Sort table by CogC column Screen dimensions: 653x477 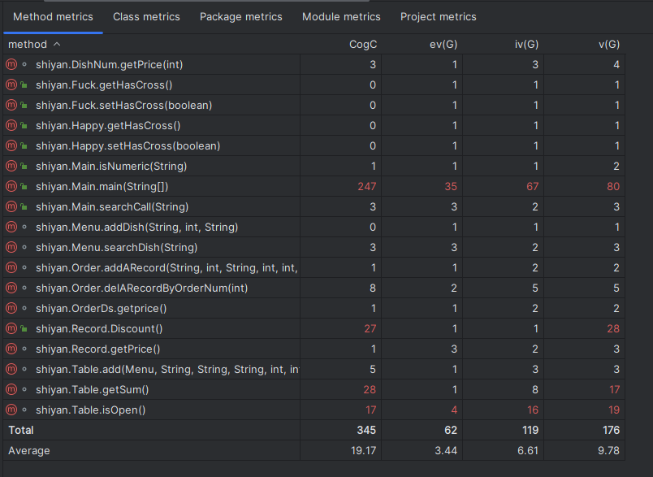pyautogui.click(x=362, y=44)
